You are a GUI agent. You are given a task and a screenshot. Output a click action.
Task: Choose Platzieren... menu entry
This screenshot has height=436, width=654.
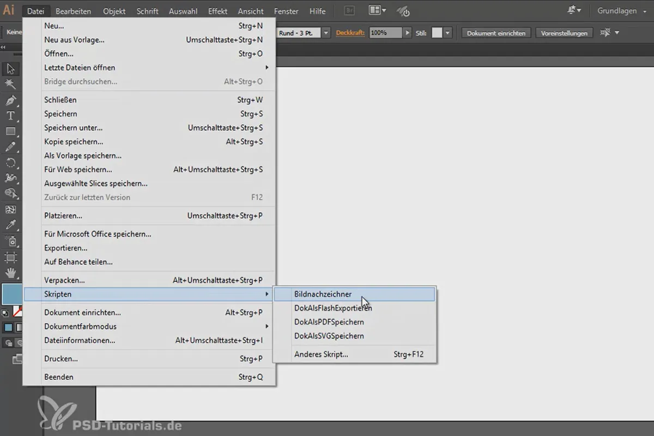coord(150,216)
